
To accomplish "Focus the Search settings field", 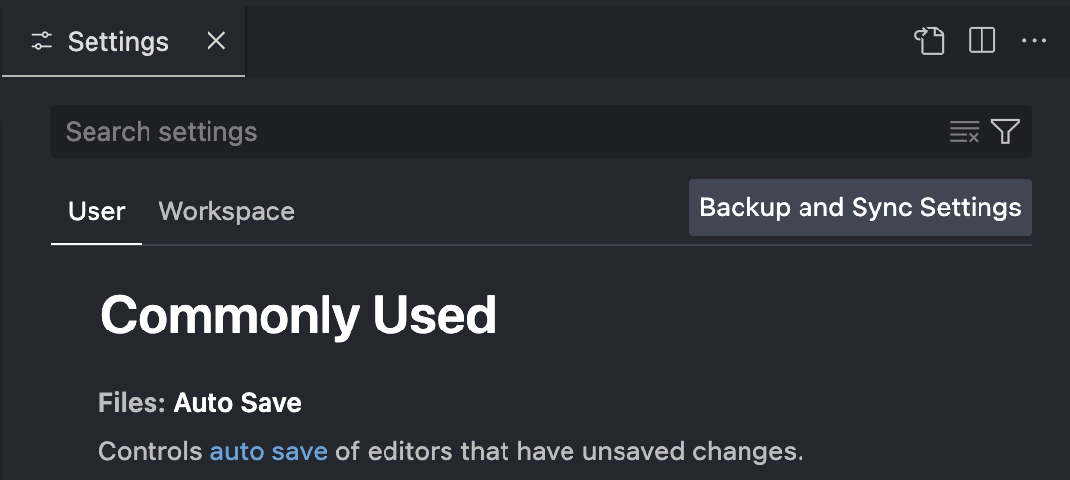I will click(x=492, y=132).
